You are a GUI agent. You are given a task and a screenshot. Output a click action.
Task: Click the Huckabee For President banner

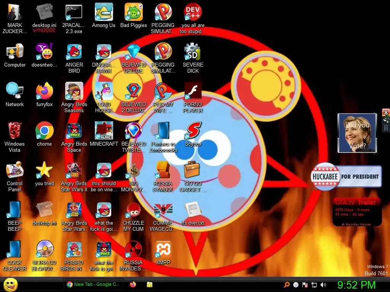tap(346, 176)
